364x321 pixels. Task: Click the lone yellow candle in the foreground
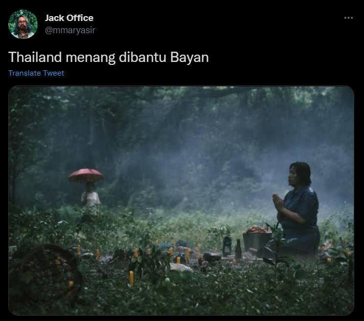point(132,278)
